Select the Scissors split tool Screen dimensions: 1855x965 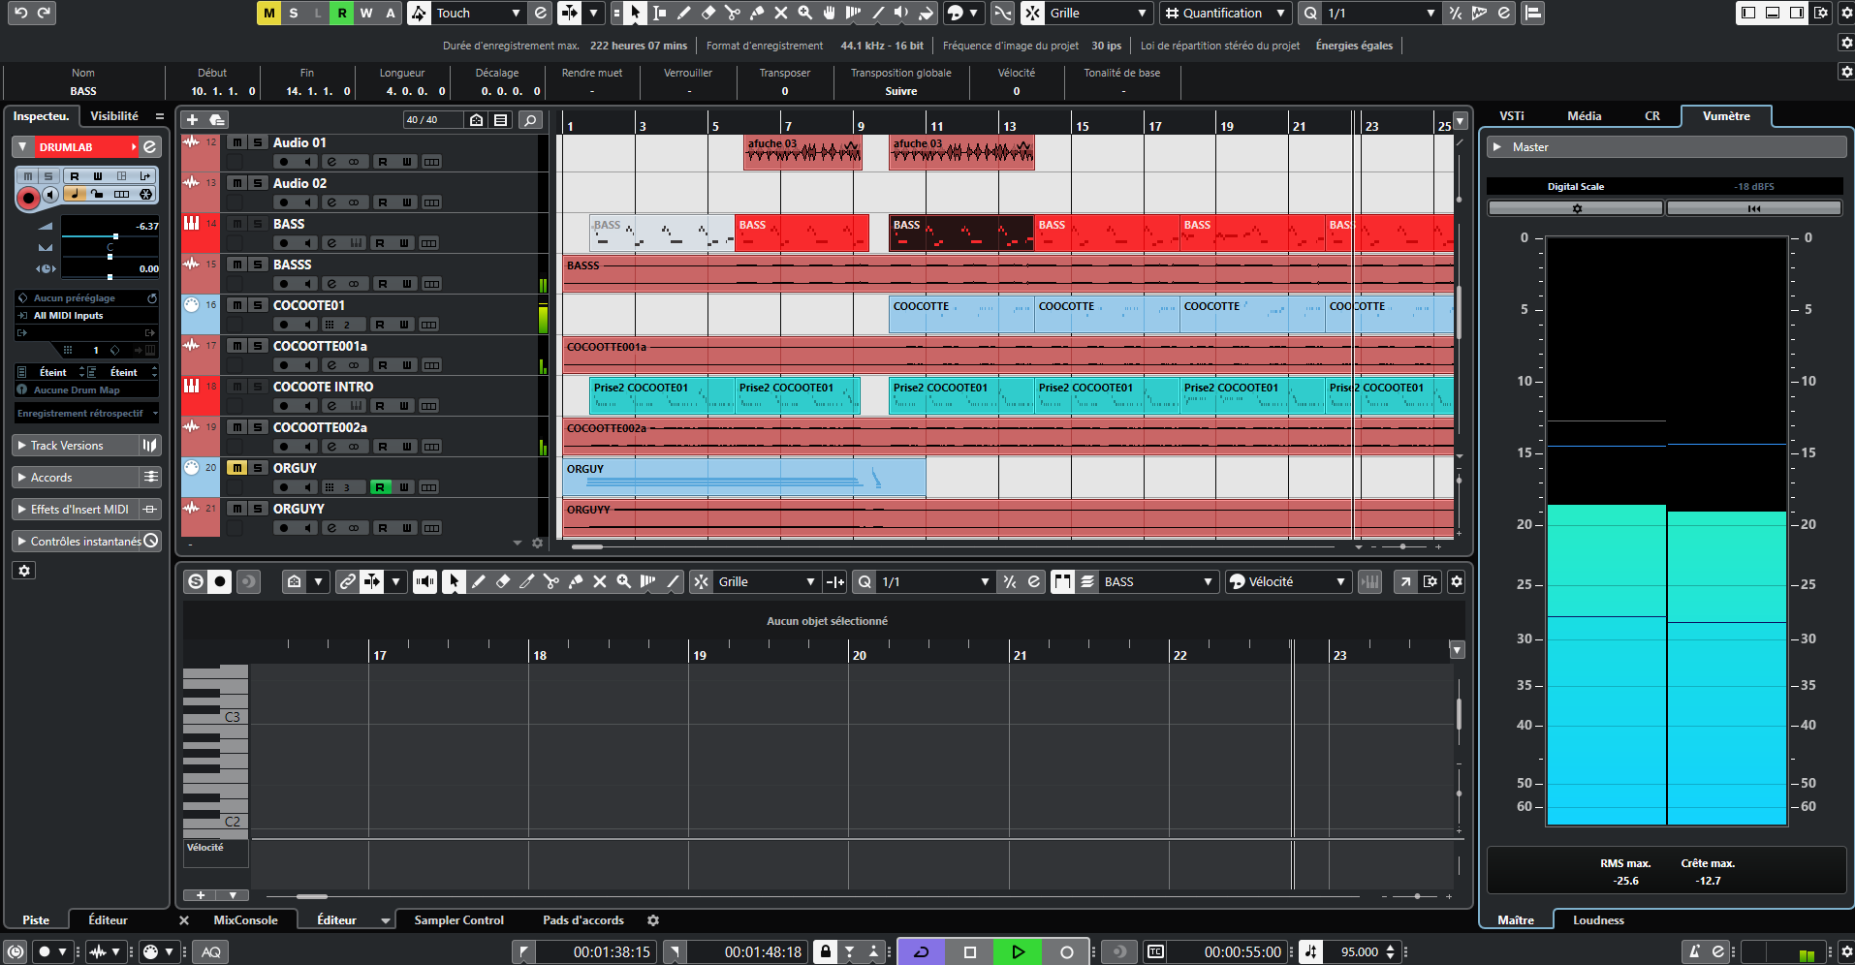pos(732,13)
